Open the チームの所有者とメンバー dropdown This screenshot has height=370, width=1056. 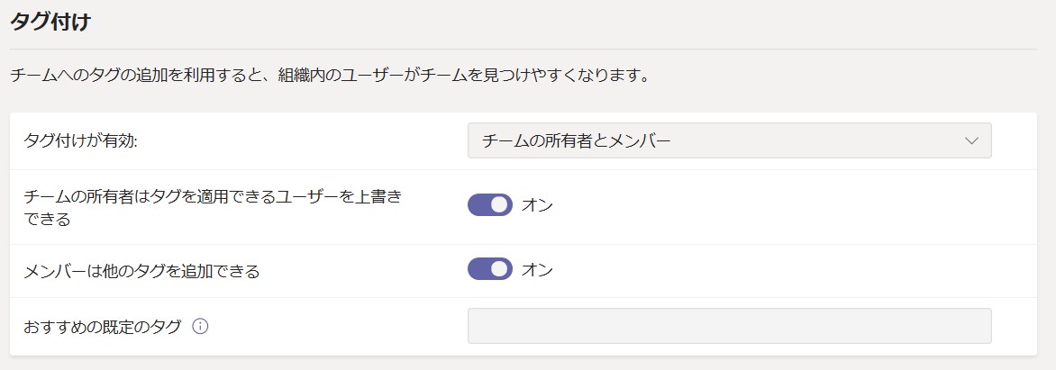[x=729, y=140]
